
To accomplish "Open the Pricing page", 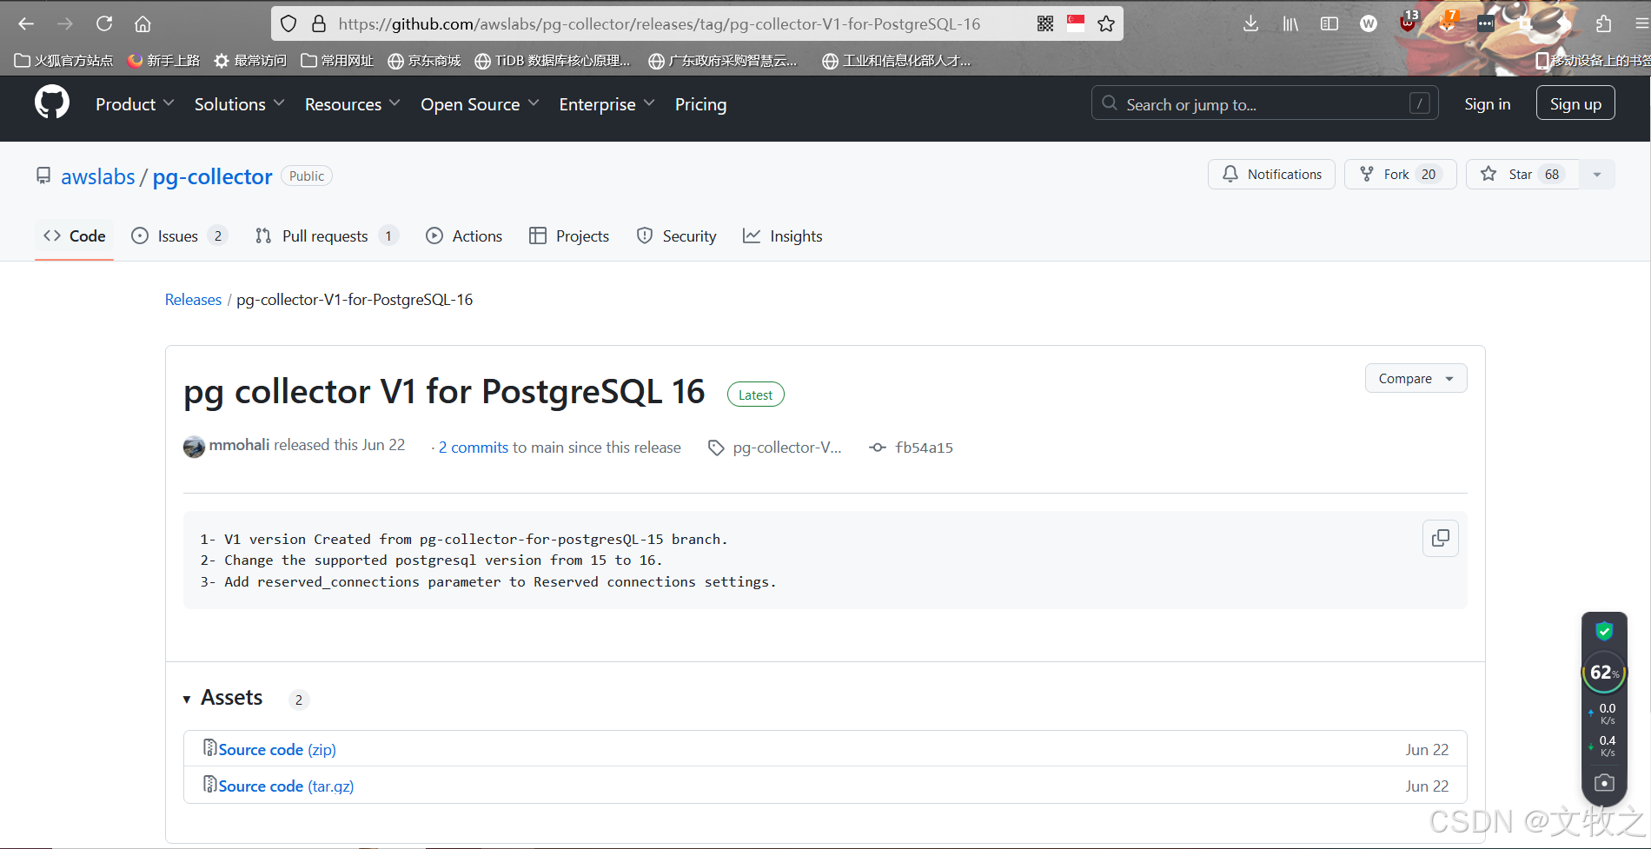I will point(700,104).
